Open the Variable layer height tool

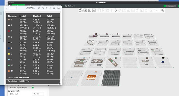point(108,10)
